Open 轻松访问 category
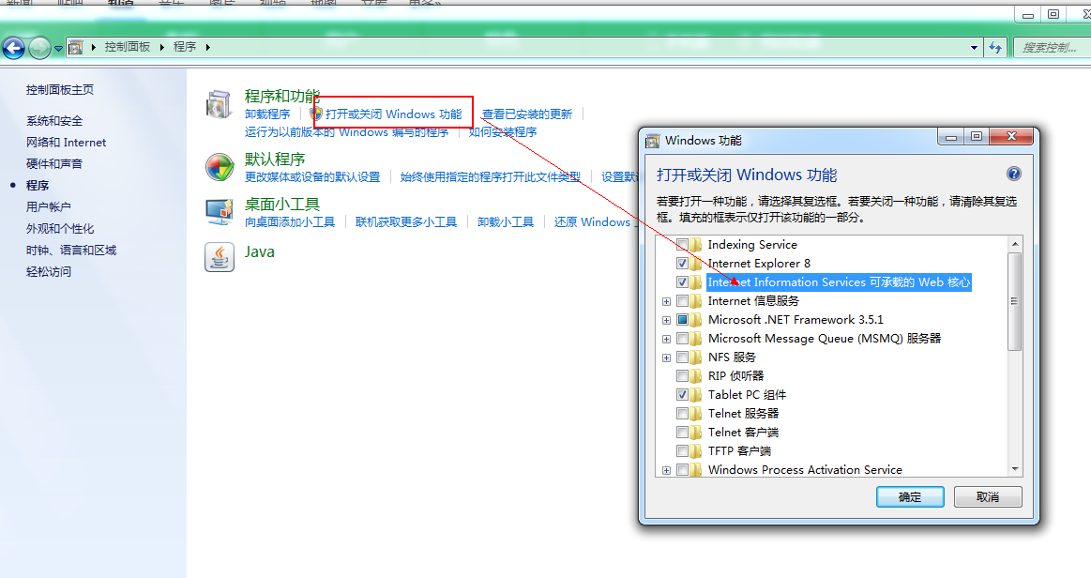The width and height of the screenshot is (1091, 578). click(49, 272)
